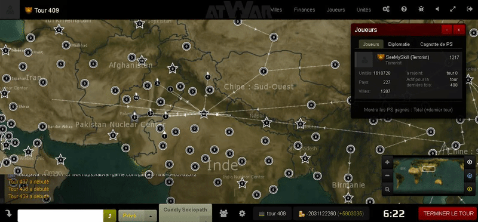Open the Finances menu

click(304, 10)
